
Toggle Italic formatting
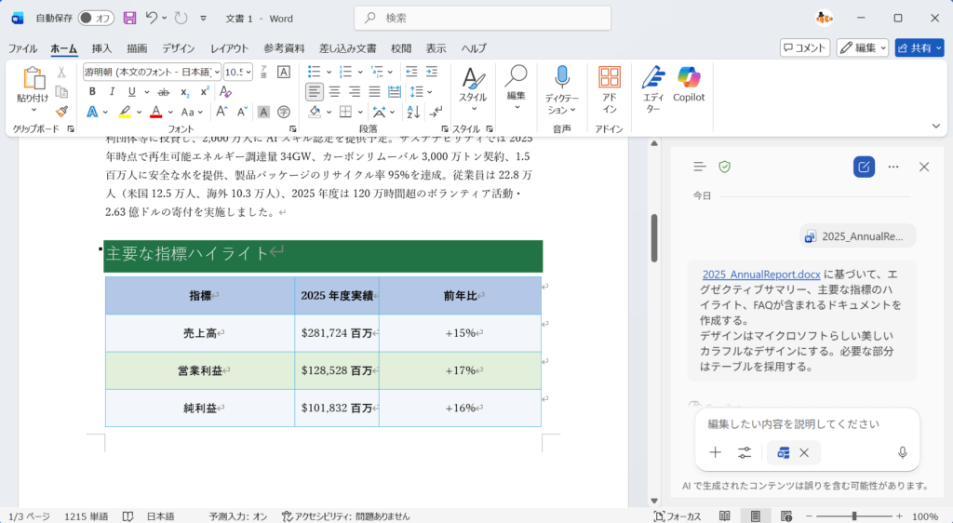coord(112,91)
